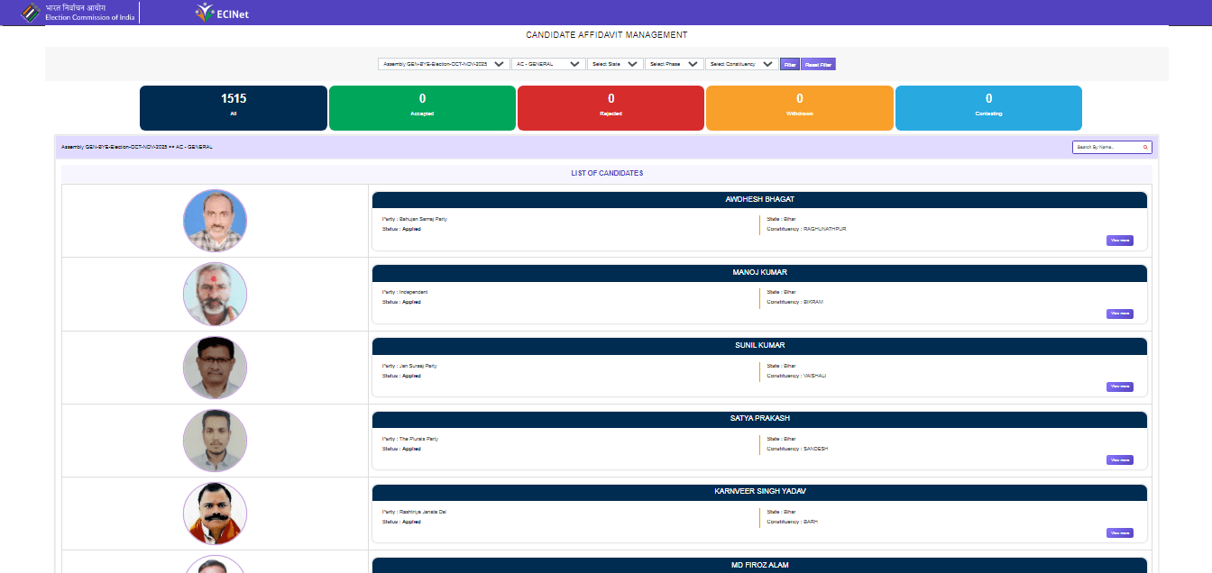Image resolution: width=1212 pixels, height=573 pixels.
Task: View more details for Awdhesh Bhagat
Action: (x=1119, y=241)
